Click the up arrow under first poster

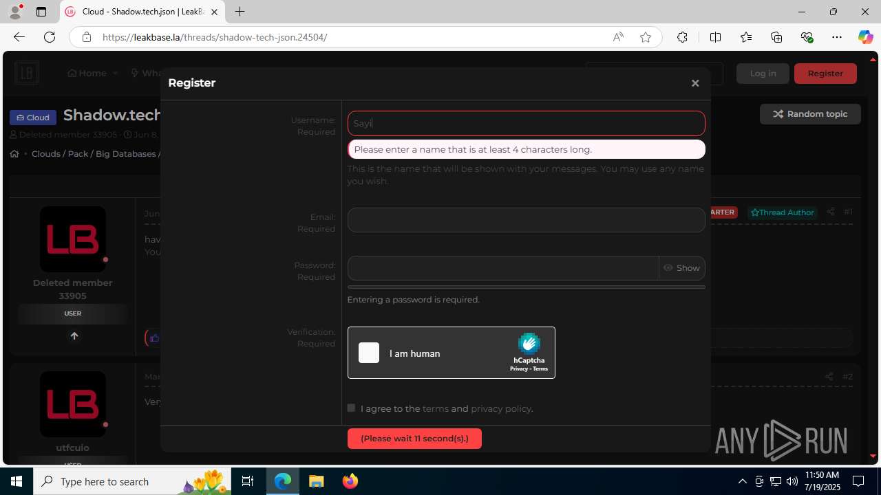coord(74,336)
